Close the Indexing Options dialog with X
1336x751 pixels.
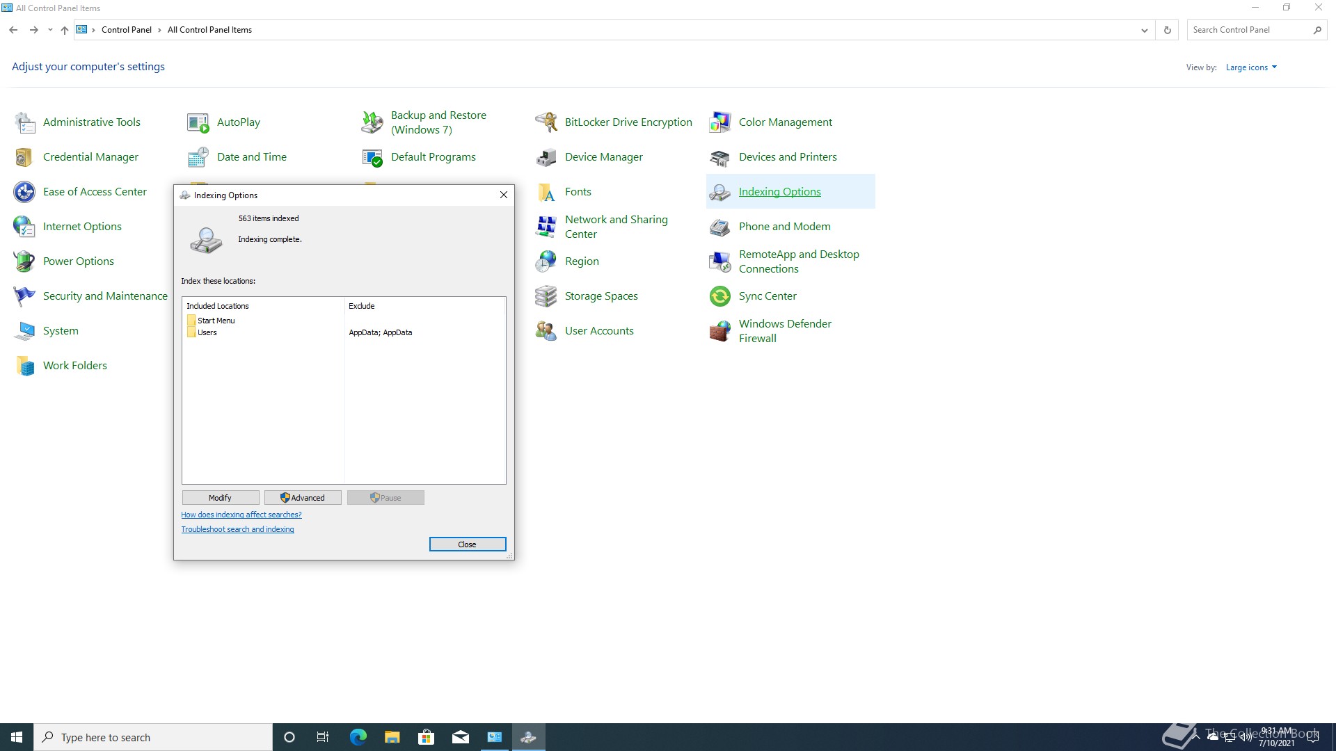click(x=504, y=195)
